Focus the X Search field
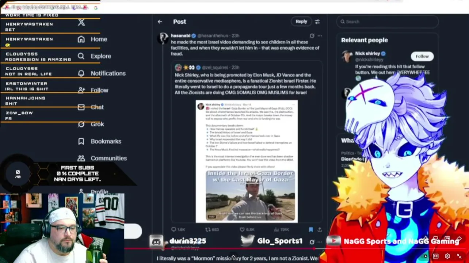Image resolution: width=469 pixels, height=263 pixels. pyautogui.click(x=387, y=22)
